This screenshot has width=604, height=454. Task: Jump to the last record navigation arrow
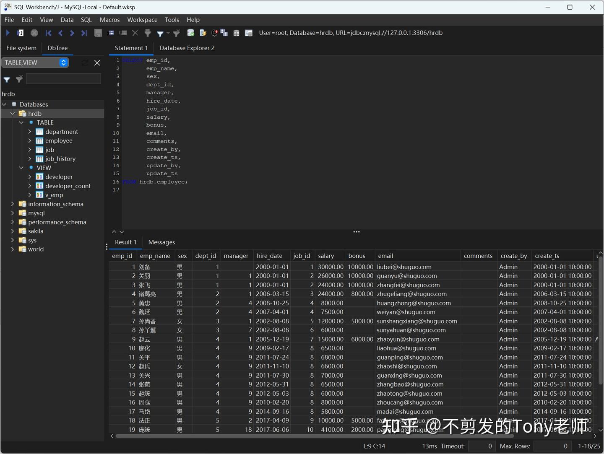pyautogui.click(x=84, y=33)
